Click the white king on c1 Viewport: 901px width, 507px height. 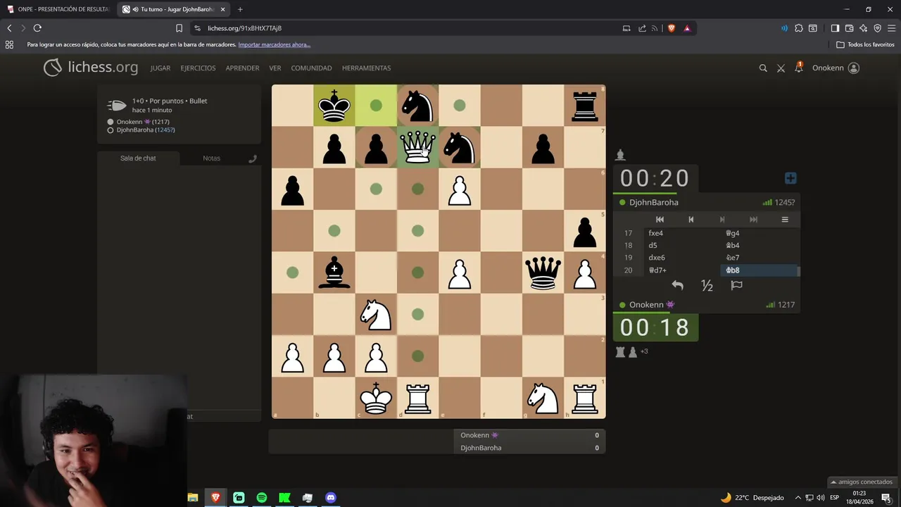376,398
